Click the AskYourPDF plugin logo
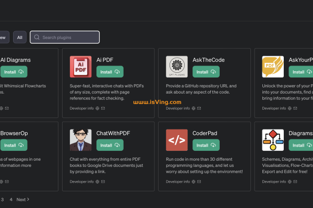Screen dimensions: 313x208 pos(273,67)
